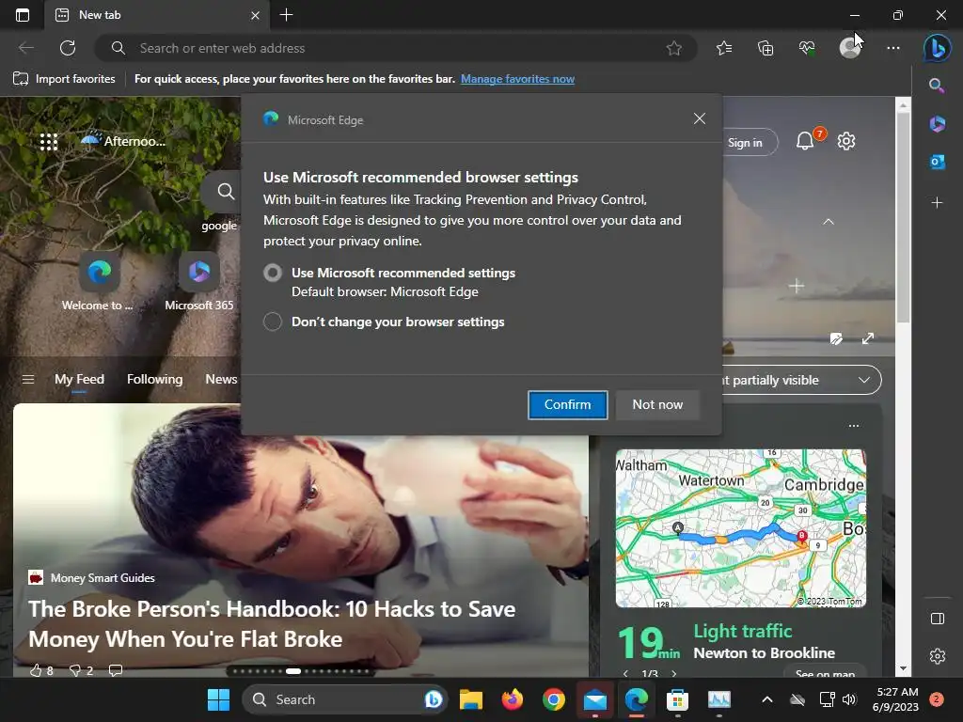Switch to My Feed tab
The image size is (963, 722).
[x=79, y=380]
